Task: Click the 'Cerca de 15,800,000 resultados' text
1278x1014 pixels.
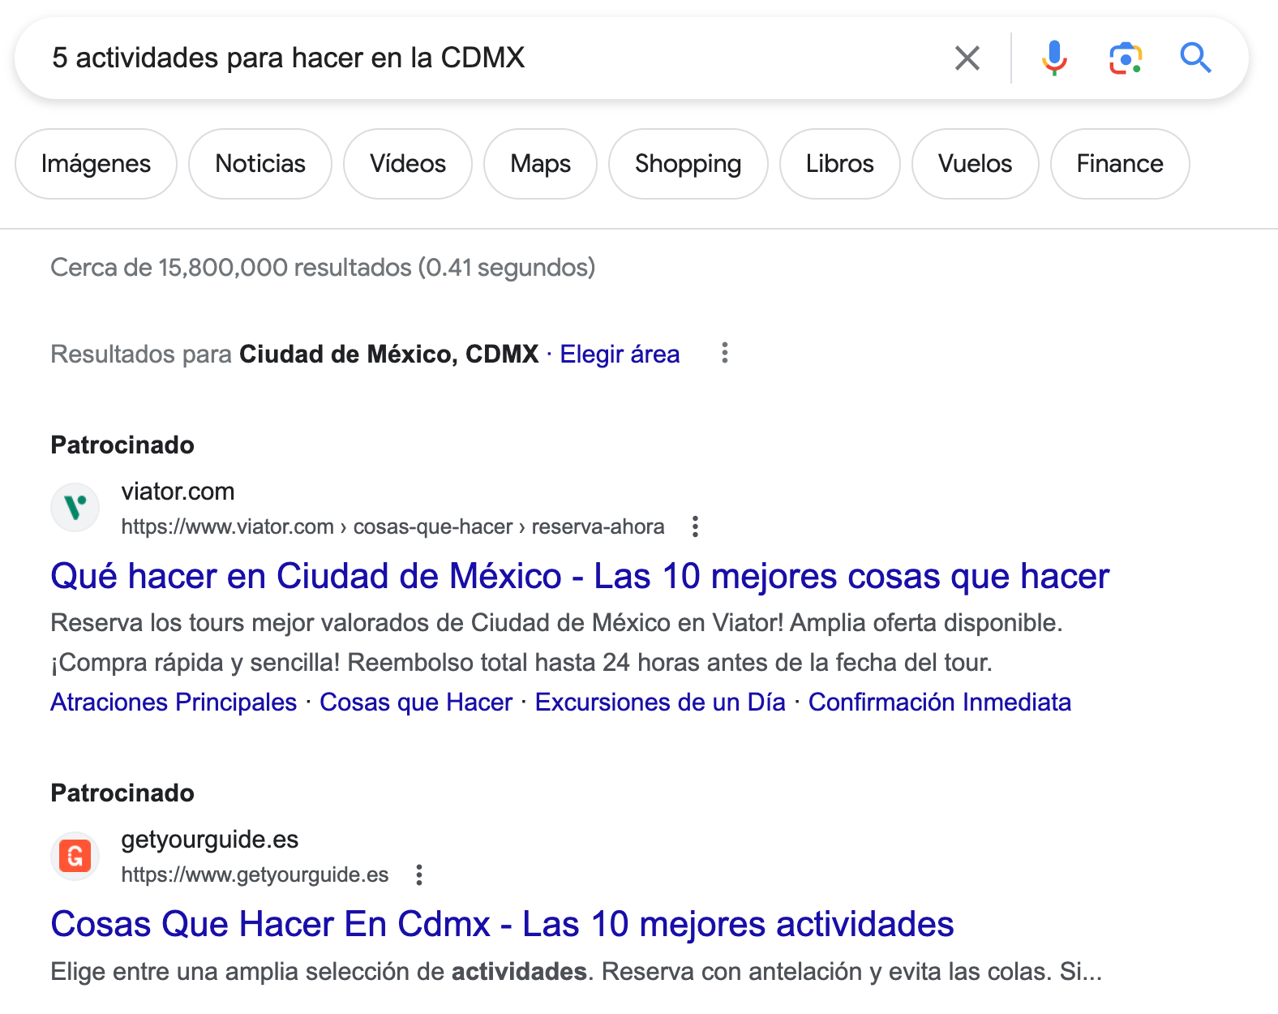Action: [x=323, y=268]
